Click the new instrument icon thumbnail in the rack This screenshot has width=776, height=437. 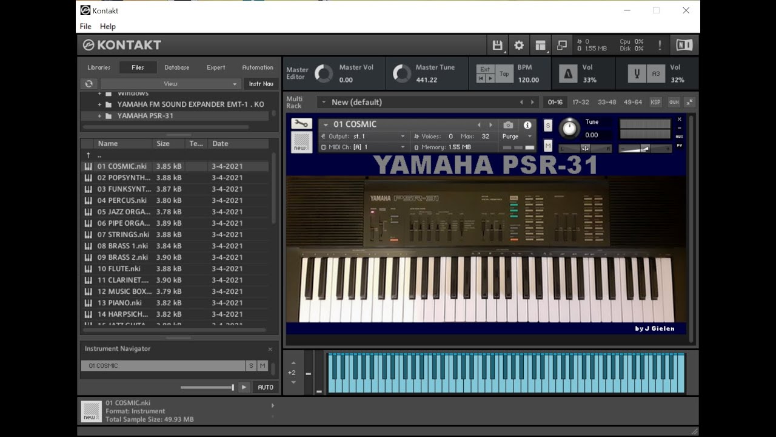pos(301,142)
